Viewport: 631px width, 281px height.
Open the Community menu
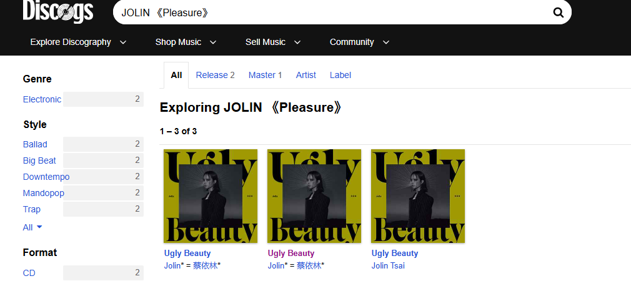click(x=359, y=42)
